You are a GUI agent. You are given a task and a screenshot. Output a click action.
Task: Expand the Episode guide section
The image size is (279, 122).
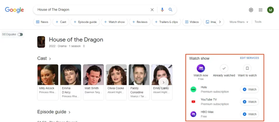coord(54,112)
